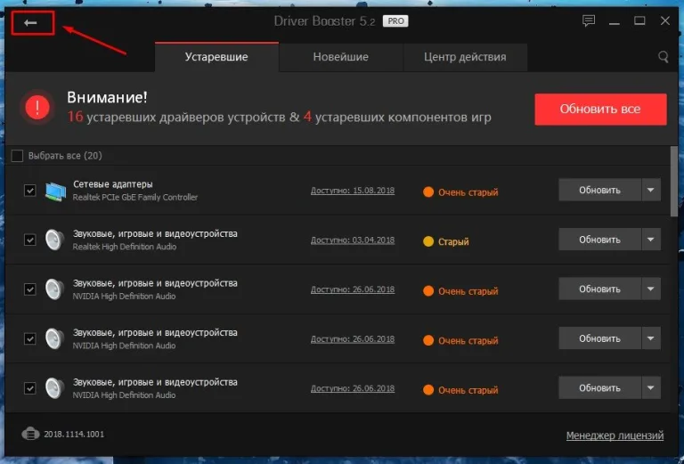
Task: Open the feedback speech bubble icon
Action: coord(589,20)
